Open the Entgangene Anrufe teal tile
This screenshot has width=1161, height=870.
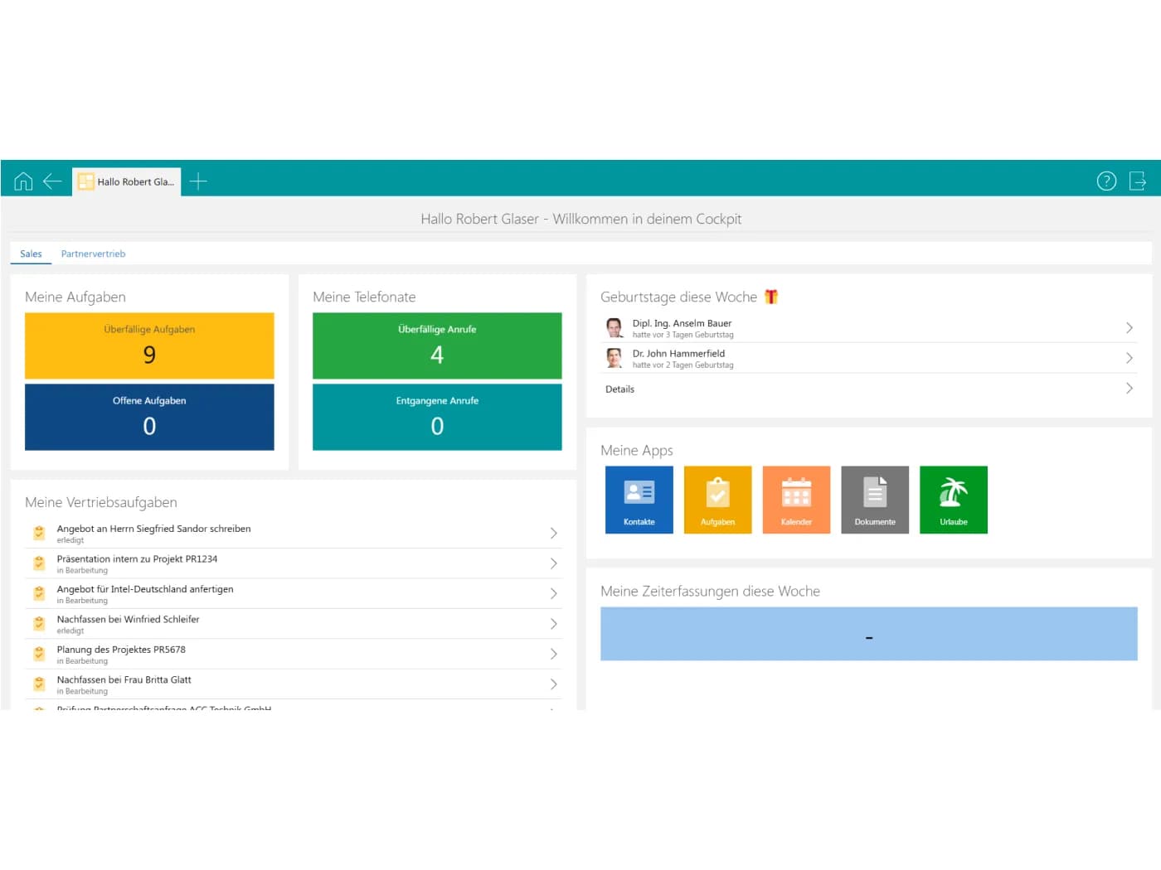click(437, 417)
